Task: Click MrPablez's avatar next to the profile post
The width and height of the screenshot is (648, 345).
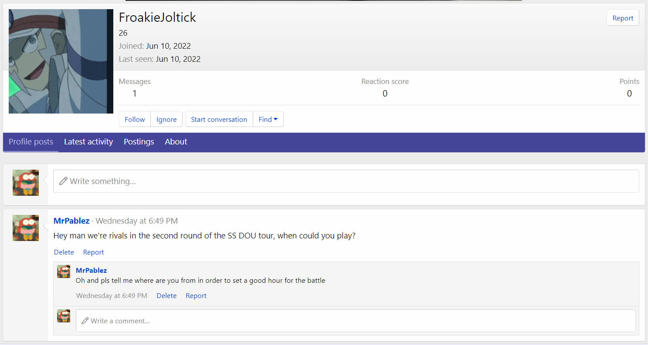Action: (26, 228)
